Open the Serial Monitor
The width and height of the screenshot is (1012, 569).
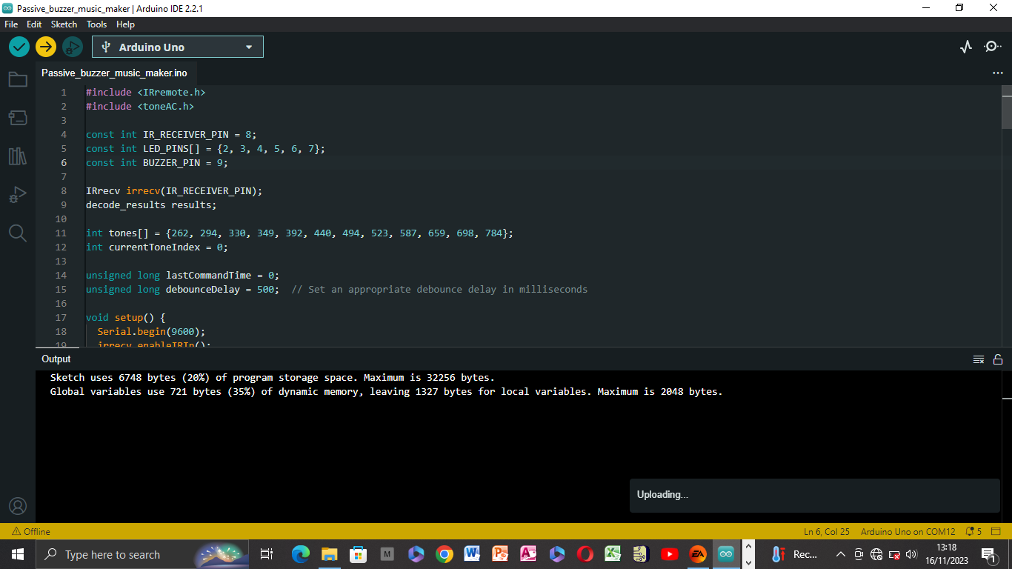click(x=992, y=46)
